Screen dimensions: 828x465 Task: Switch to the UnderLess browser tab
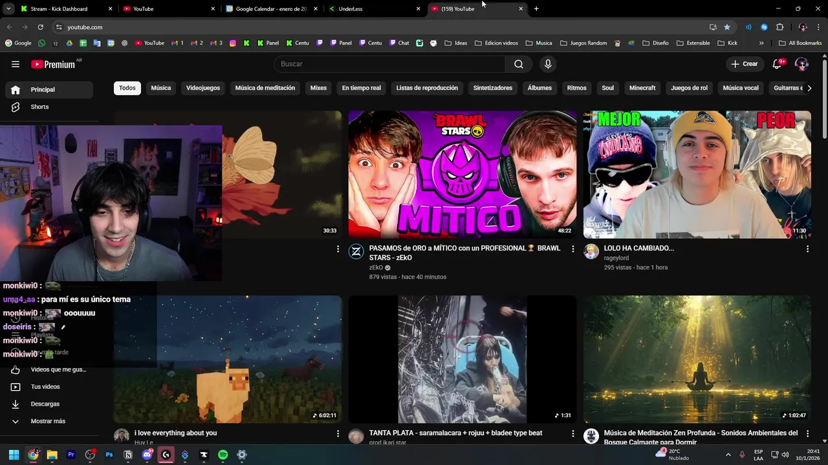(x=373, y=9)
